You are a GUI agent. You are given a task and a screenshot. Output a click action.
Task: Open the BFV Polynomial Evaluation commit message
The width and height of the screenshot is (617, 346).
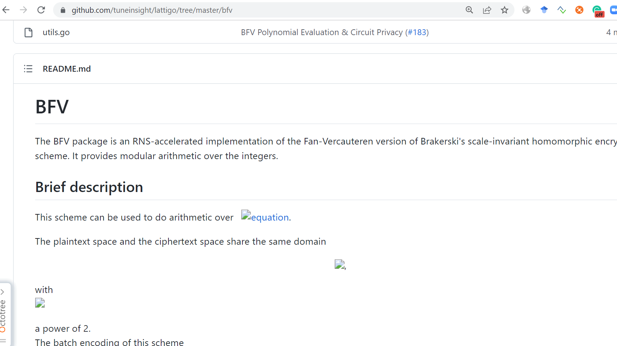pyautogui.click(x=322, y=32)
